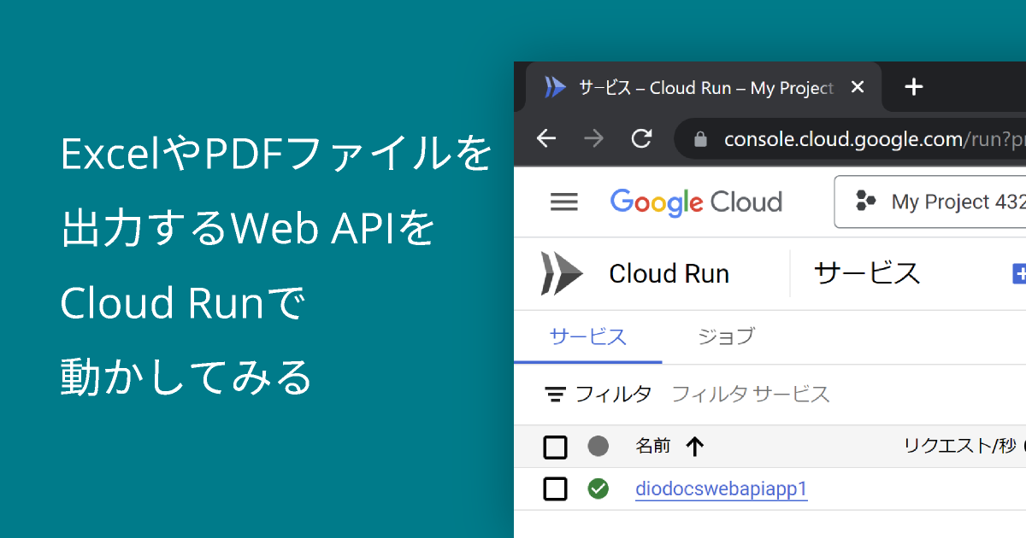Switch to the ジョブ tab
This screenshot has height=538, width=1026.
[725, 336]
